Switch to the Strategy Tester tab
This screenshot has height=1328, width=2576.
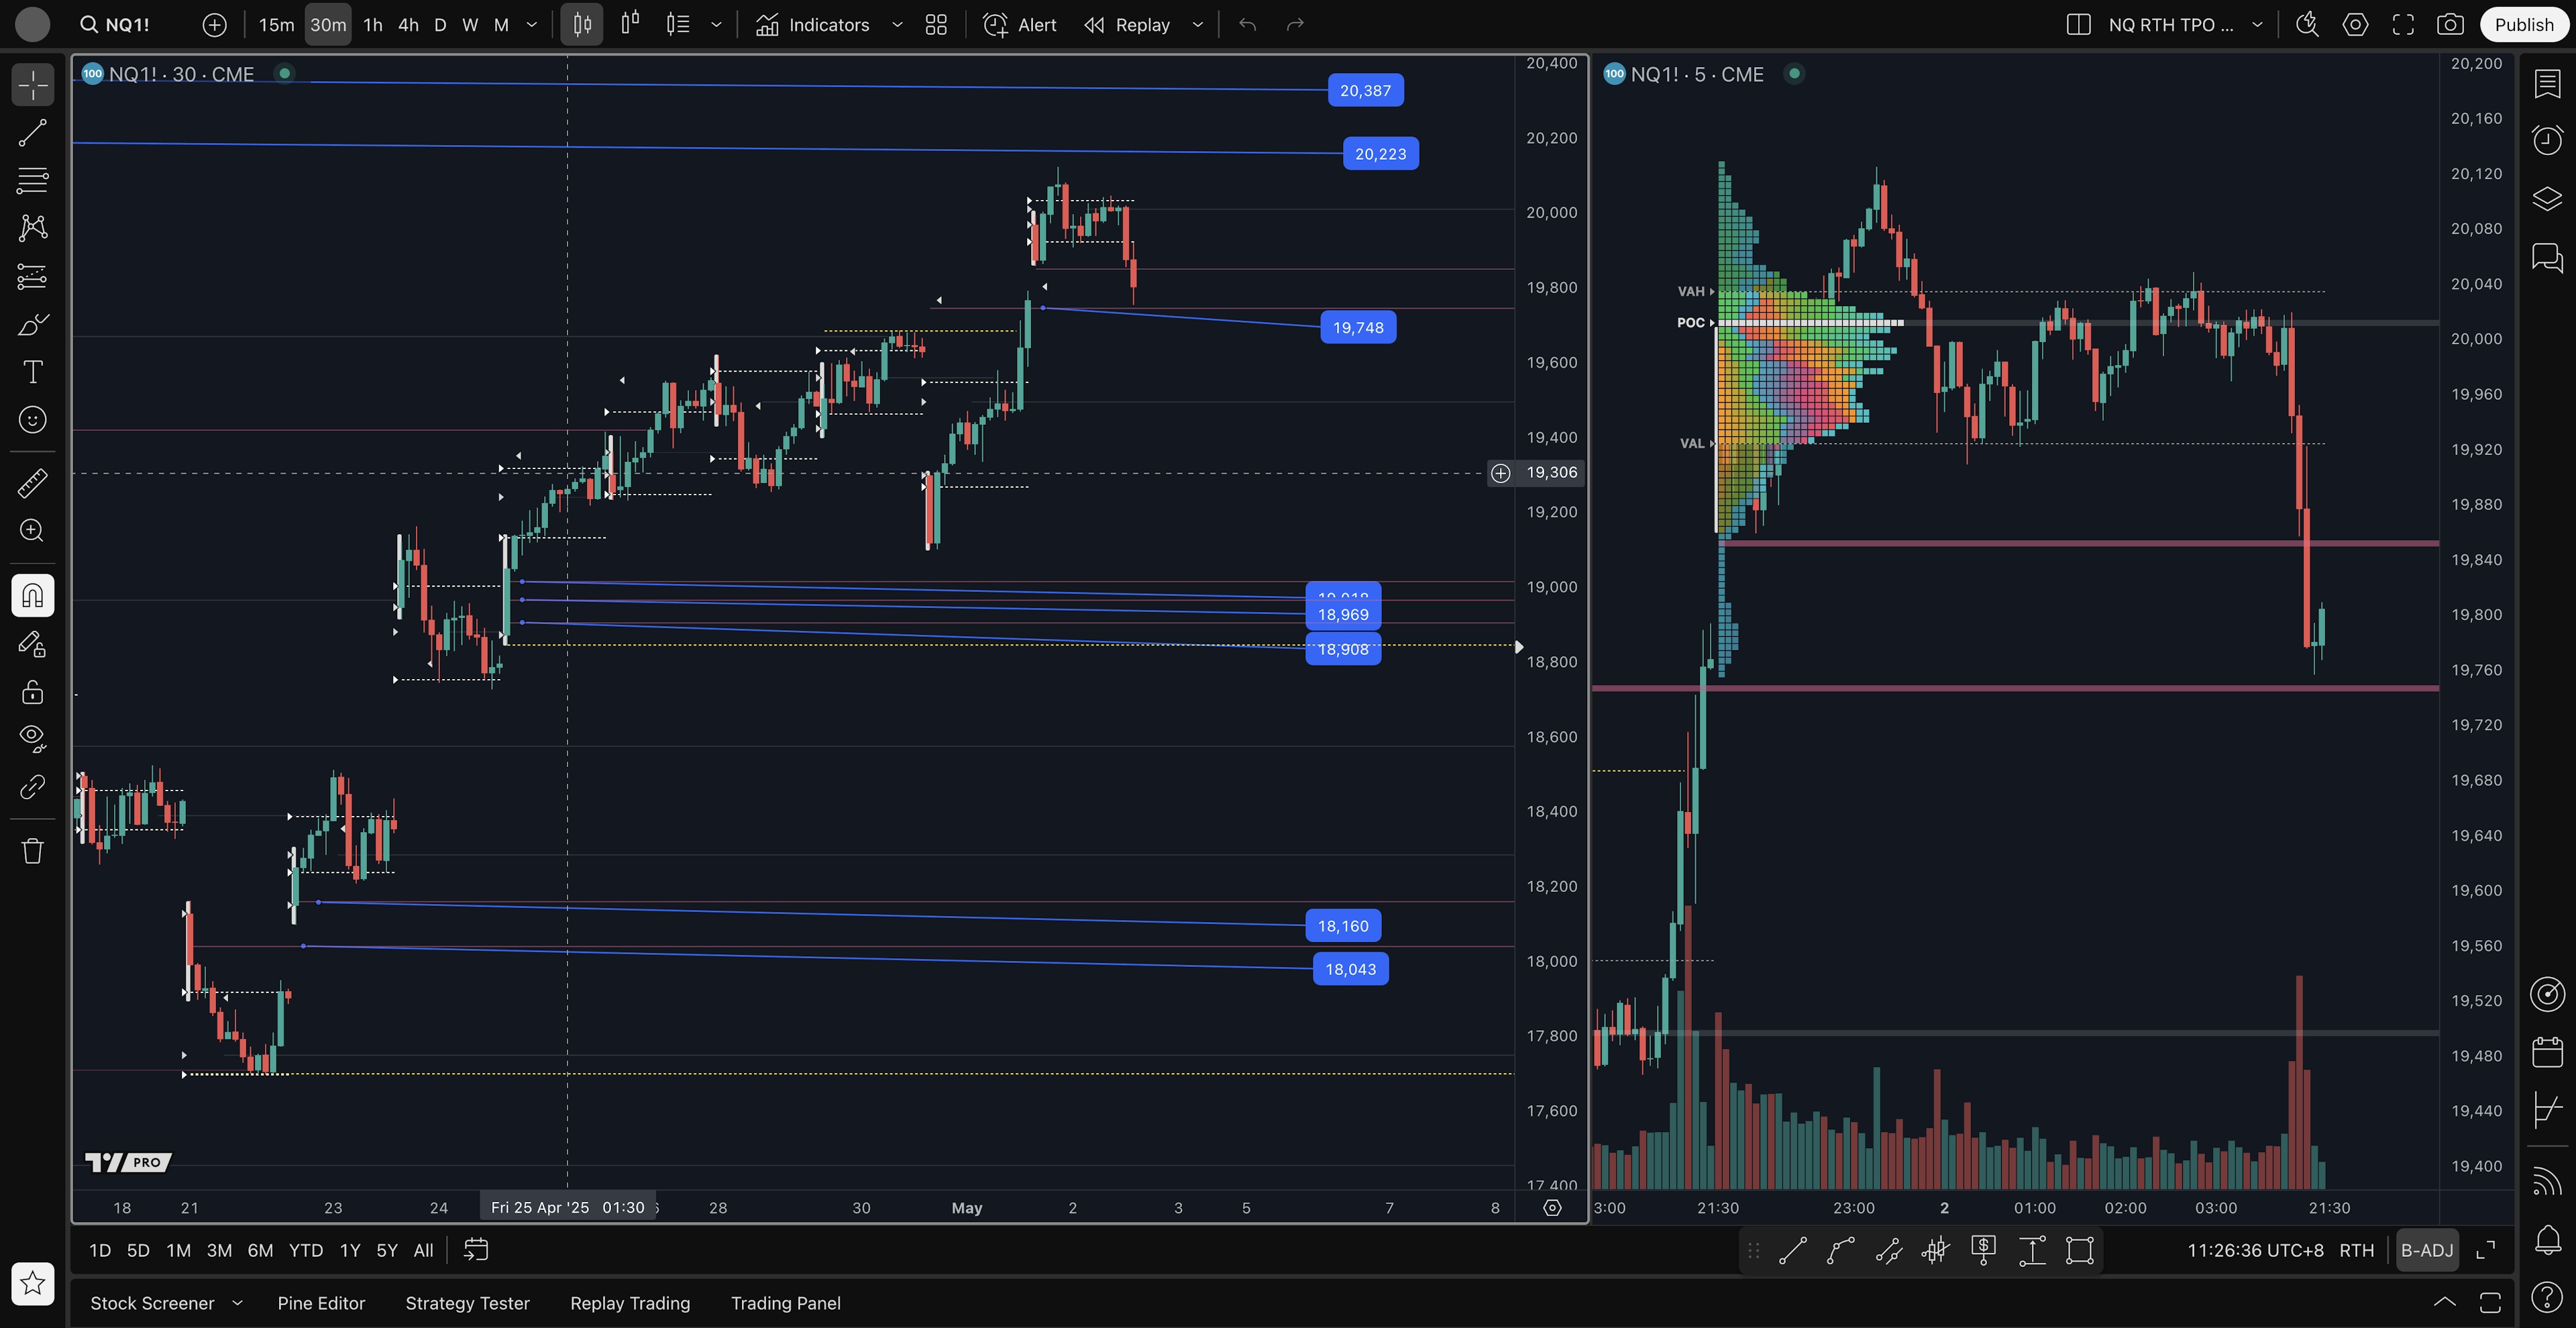467,1303
